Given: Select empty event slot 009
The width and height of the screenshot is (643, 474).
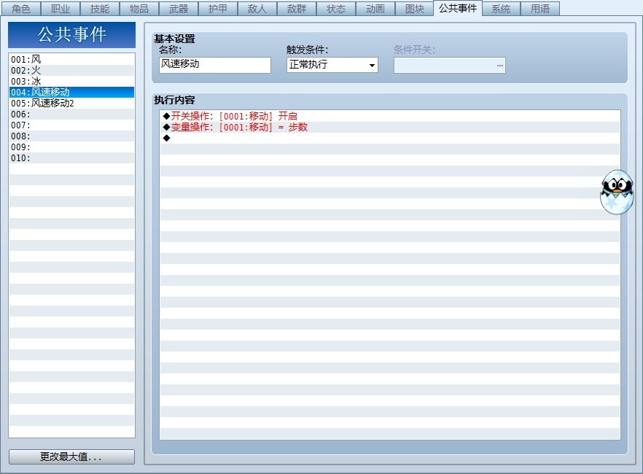Looking at the screenshot, I should pyautogui.click(x=71, y=147).
